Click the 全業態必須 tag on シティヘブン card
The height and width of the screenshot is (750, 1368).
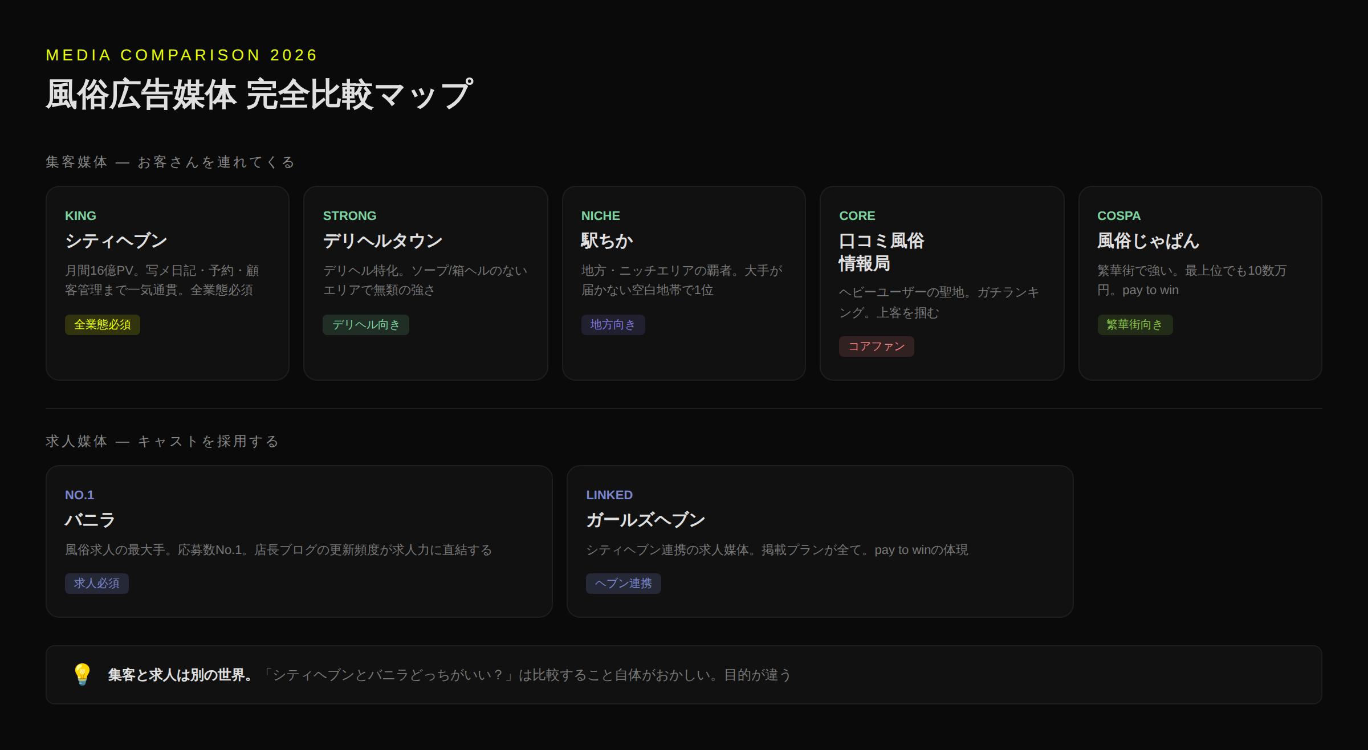click(x=102, y=324)
